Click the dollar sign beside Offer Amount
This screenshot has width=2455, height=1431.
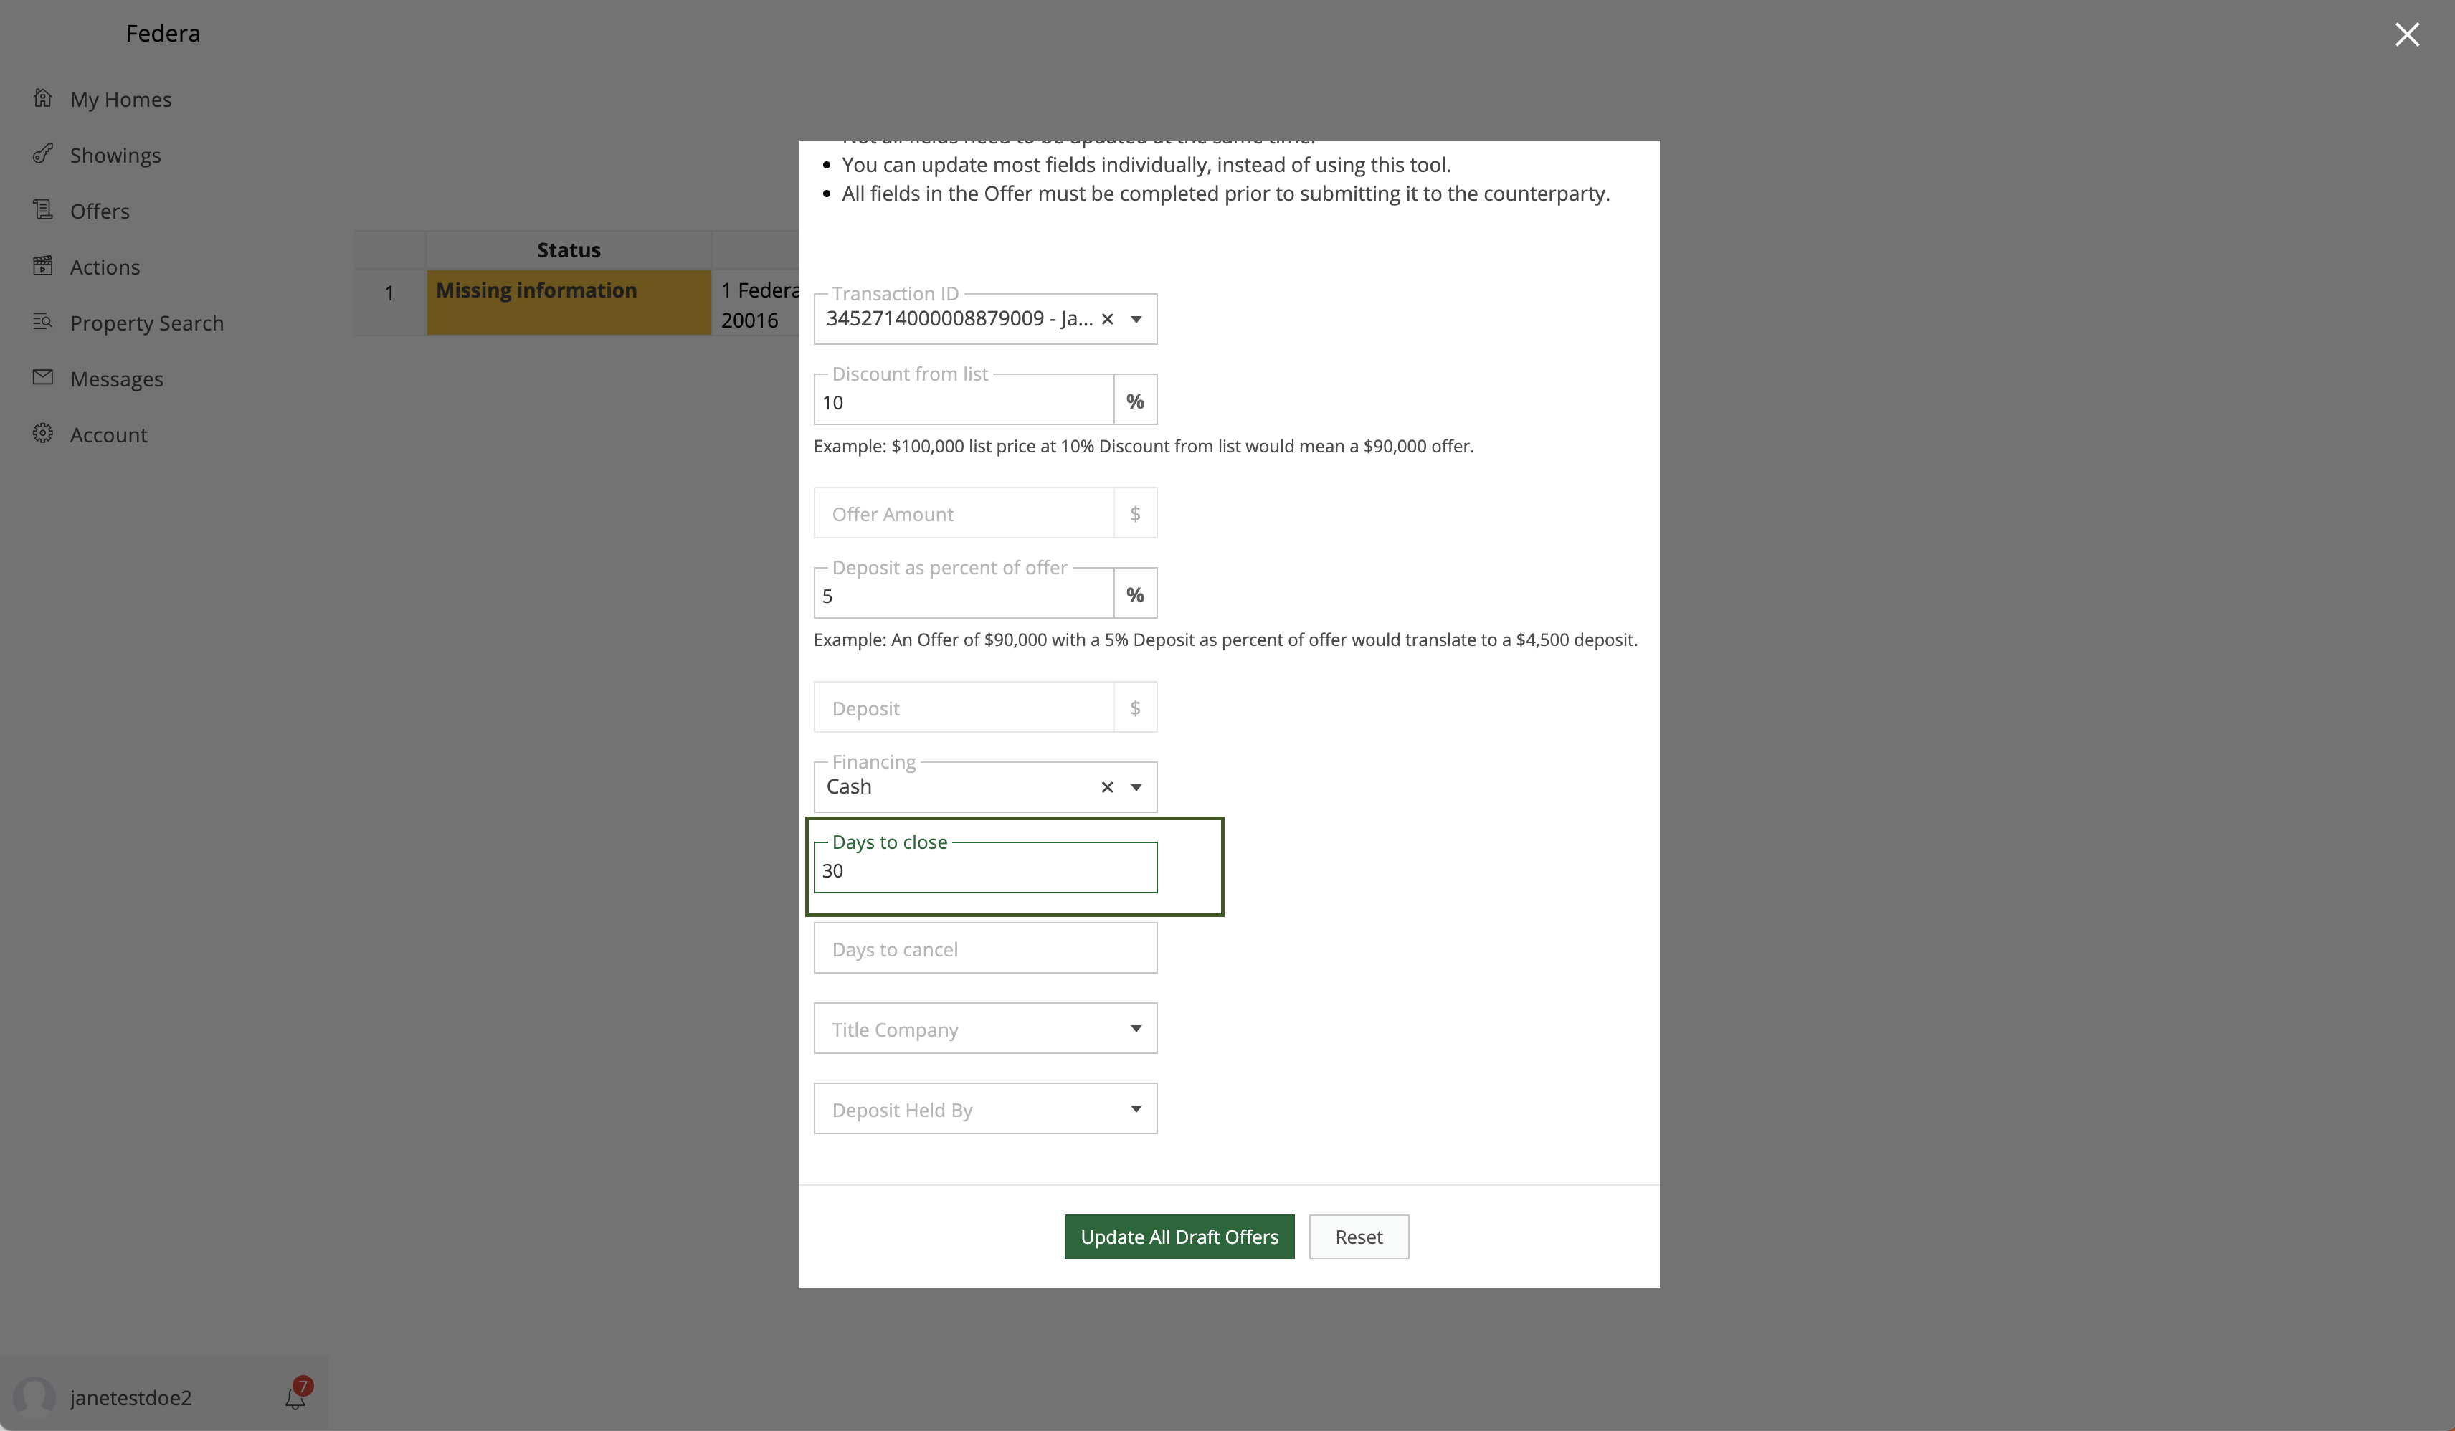tap(1136, 513)
